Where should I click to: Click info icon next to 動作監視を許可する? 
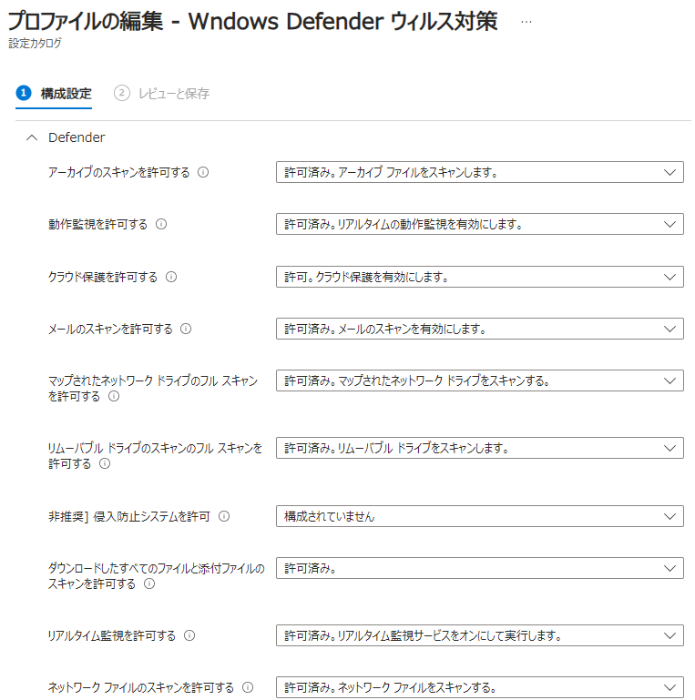161,225
